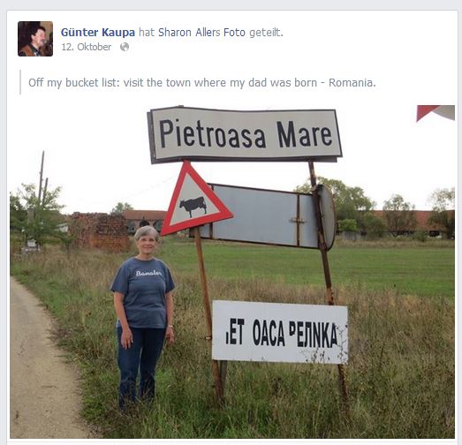Click the red banner corner in photo
Viewport: 462px width, 445px height.
(435, 112)
